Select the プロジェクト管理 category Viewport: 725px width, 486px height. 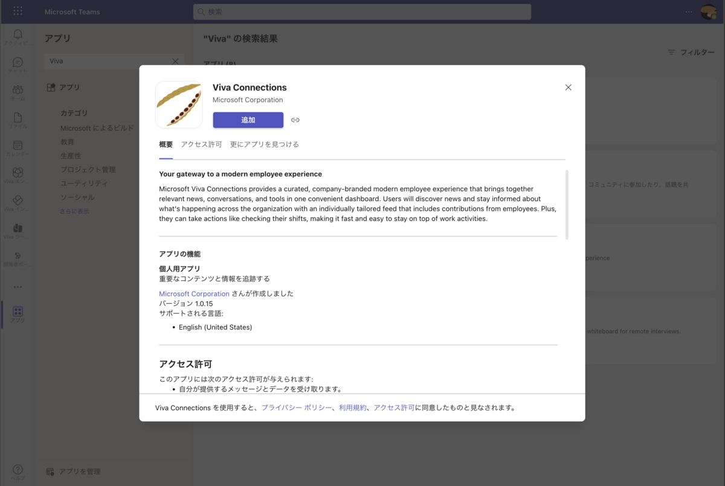point(88,170)
